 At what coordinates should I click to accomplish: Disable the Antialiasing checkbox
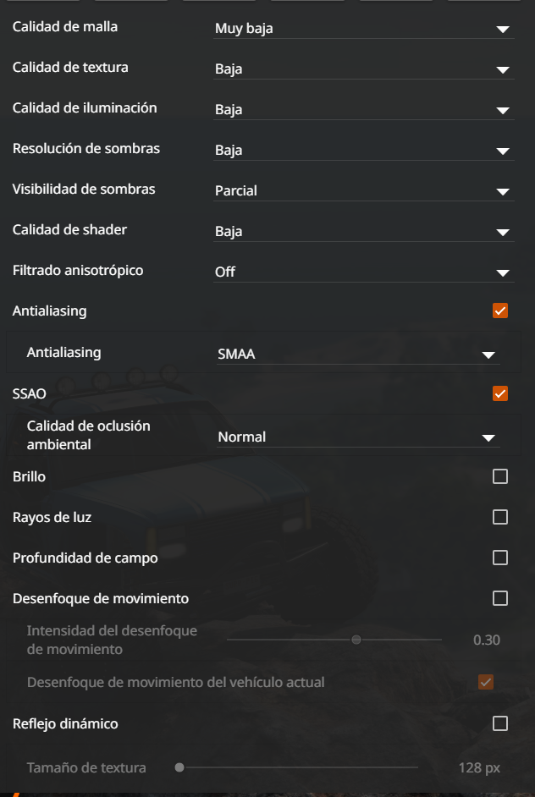(x=500, y=311)
